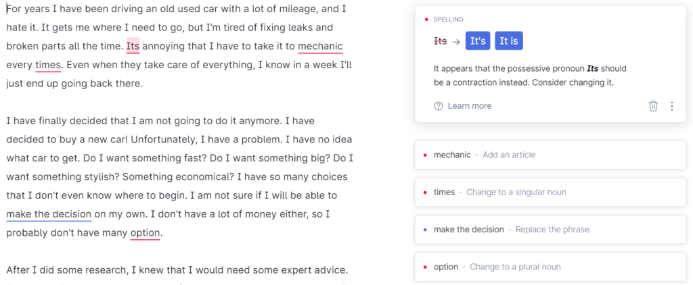The width and height of the screenshot is (693, 285).
Task: Expand the times singular noun suggestion
Action: [x=550, y=192]
